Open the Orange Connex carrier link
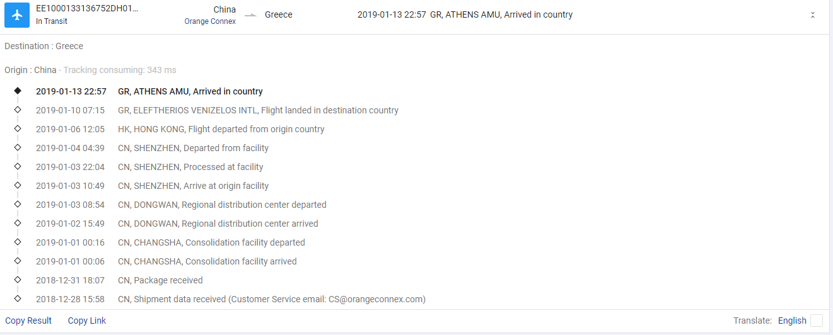 point(210,21)
